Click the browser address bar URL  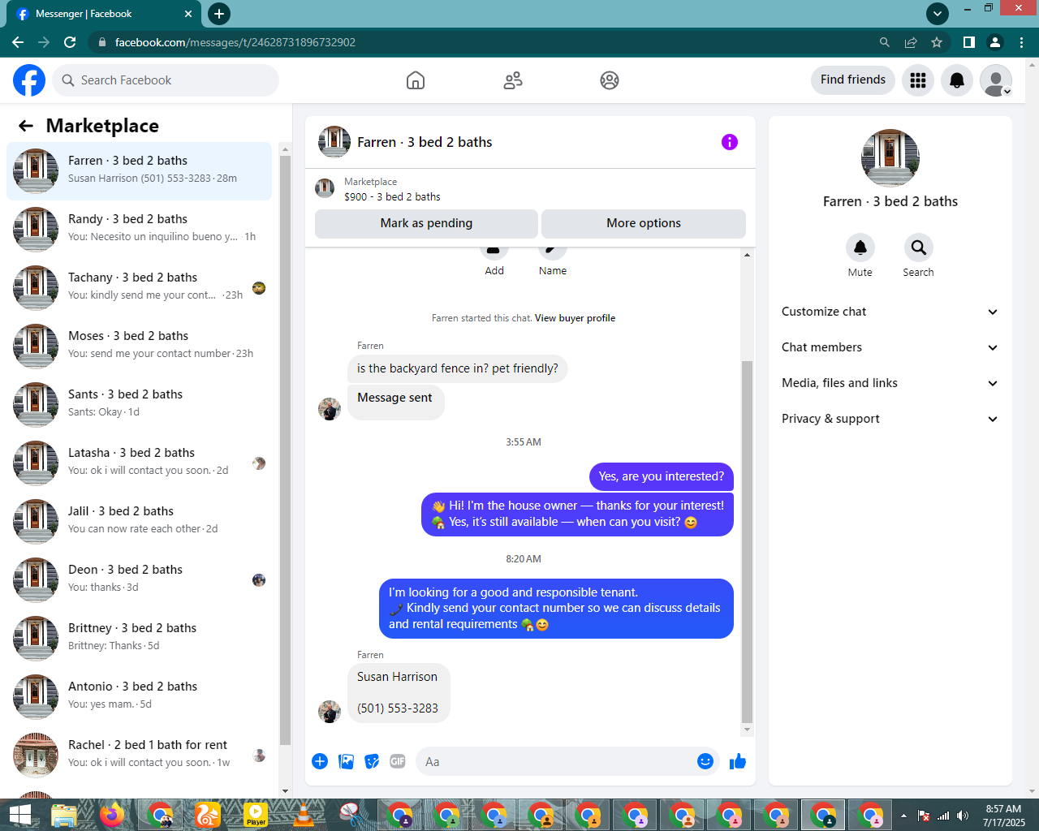click(x=235, y=42)
